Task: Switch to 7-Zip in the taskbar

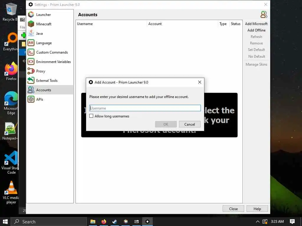Action: (137, 222)
